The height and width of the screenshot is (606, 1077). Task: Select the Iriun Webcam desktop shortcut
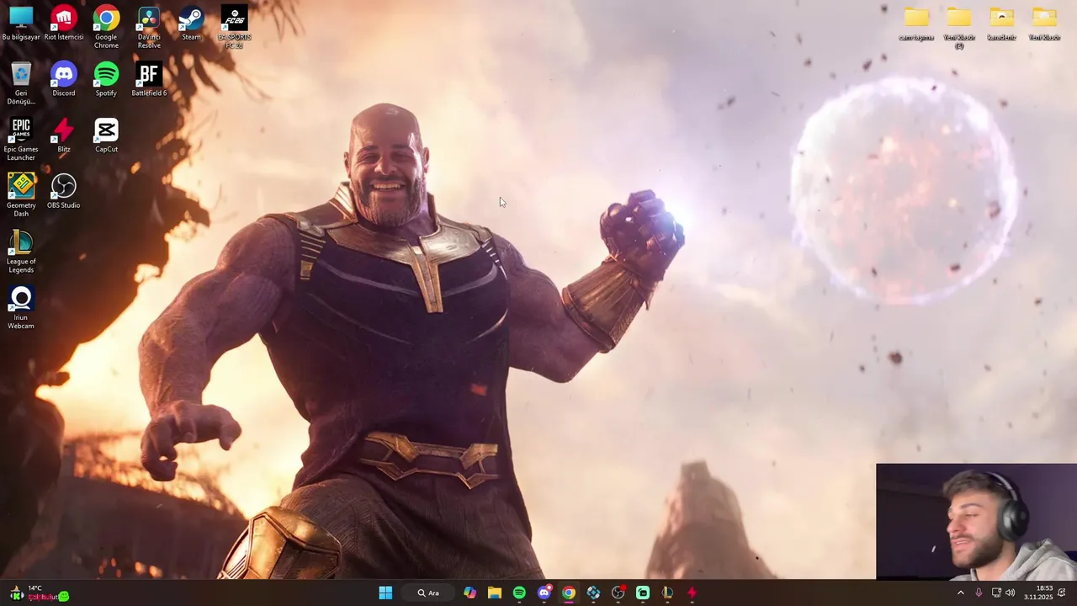21,308
